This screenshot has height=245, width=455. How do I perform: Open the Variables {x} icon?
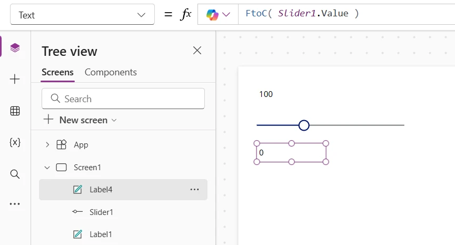pyautogui.click(x=15, y=142)
